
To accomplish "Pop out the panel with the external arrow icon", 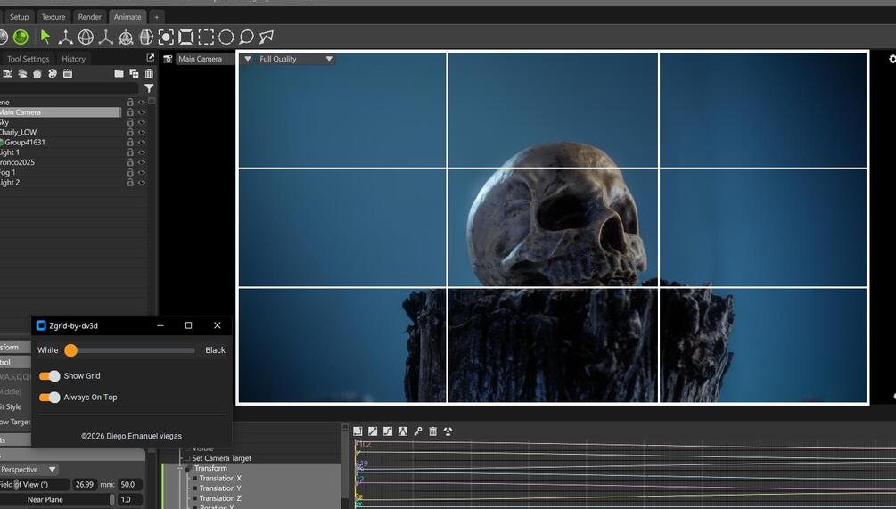I will pos(151,58).
